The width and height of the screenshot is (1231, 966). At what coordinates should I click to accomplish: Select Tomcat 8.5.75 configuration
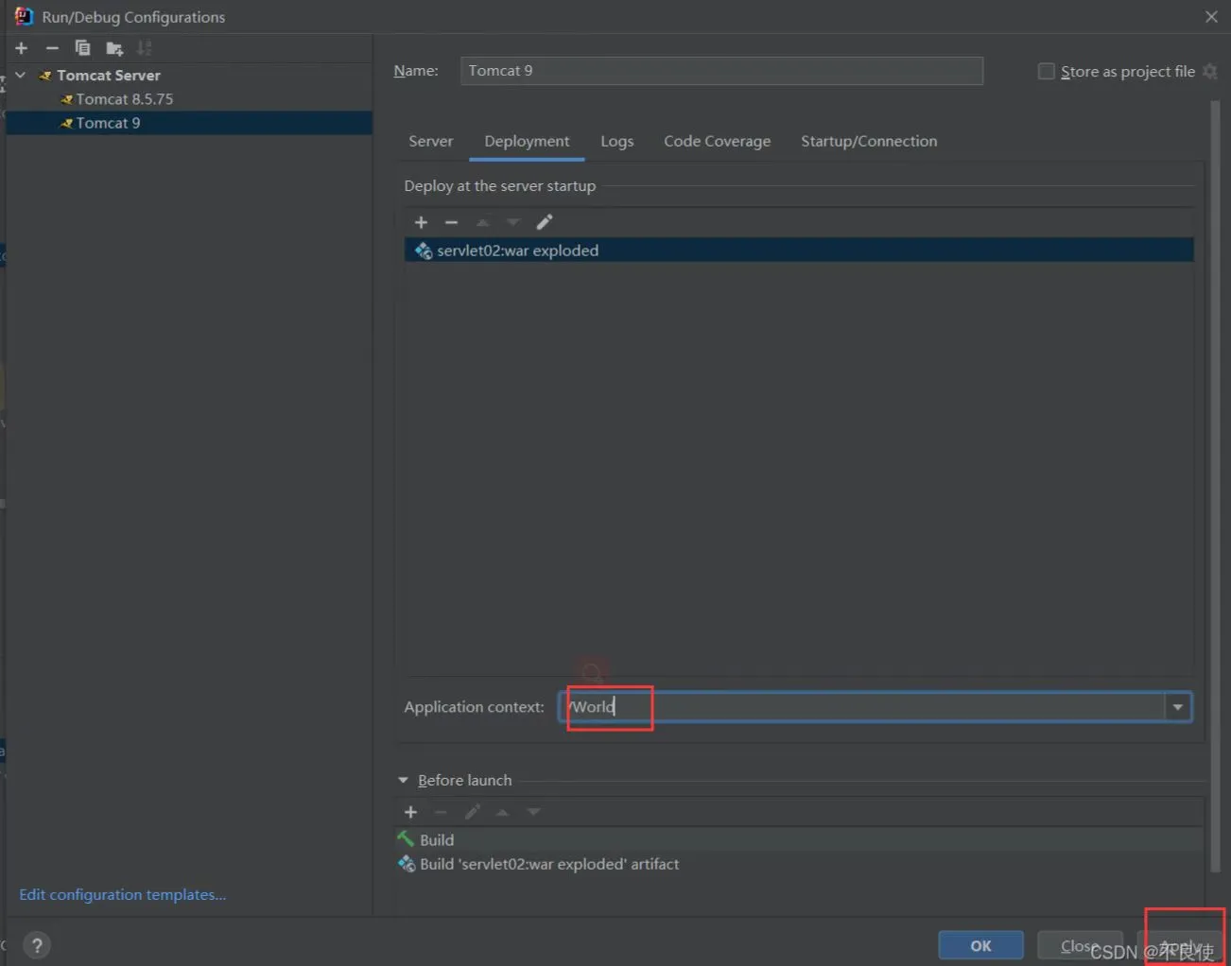(125, 99)
